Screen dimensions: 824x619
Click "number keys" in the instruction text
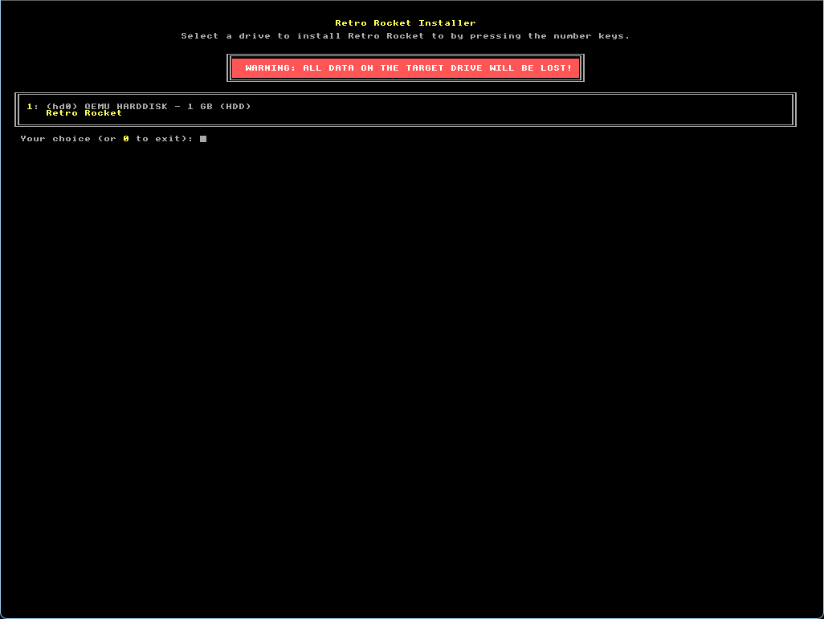(591, 36)
